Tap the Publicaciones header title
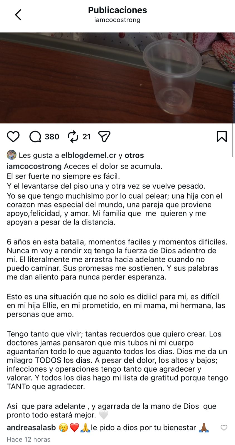 (117, 10)
